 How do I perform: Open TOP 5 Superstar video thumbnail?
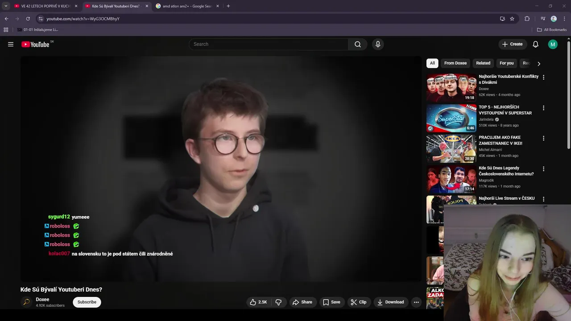(x=451, y=119)
